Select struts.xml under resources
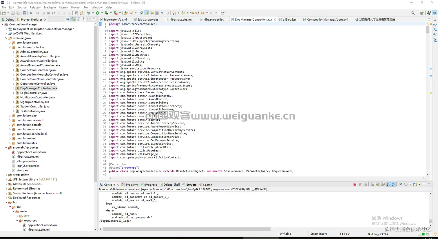438x239 pixels. coord(23,170)
